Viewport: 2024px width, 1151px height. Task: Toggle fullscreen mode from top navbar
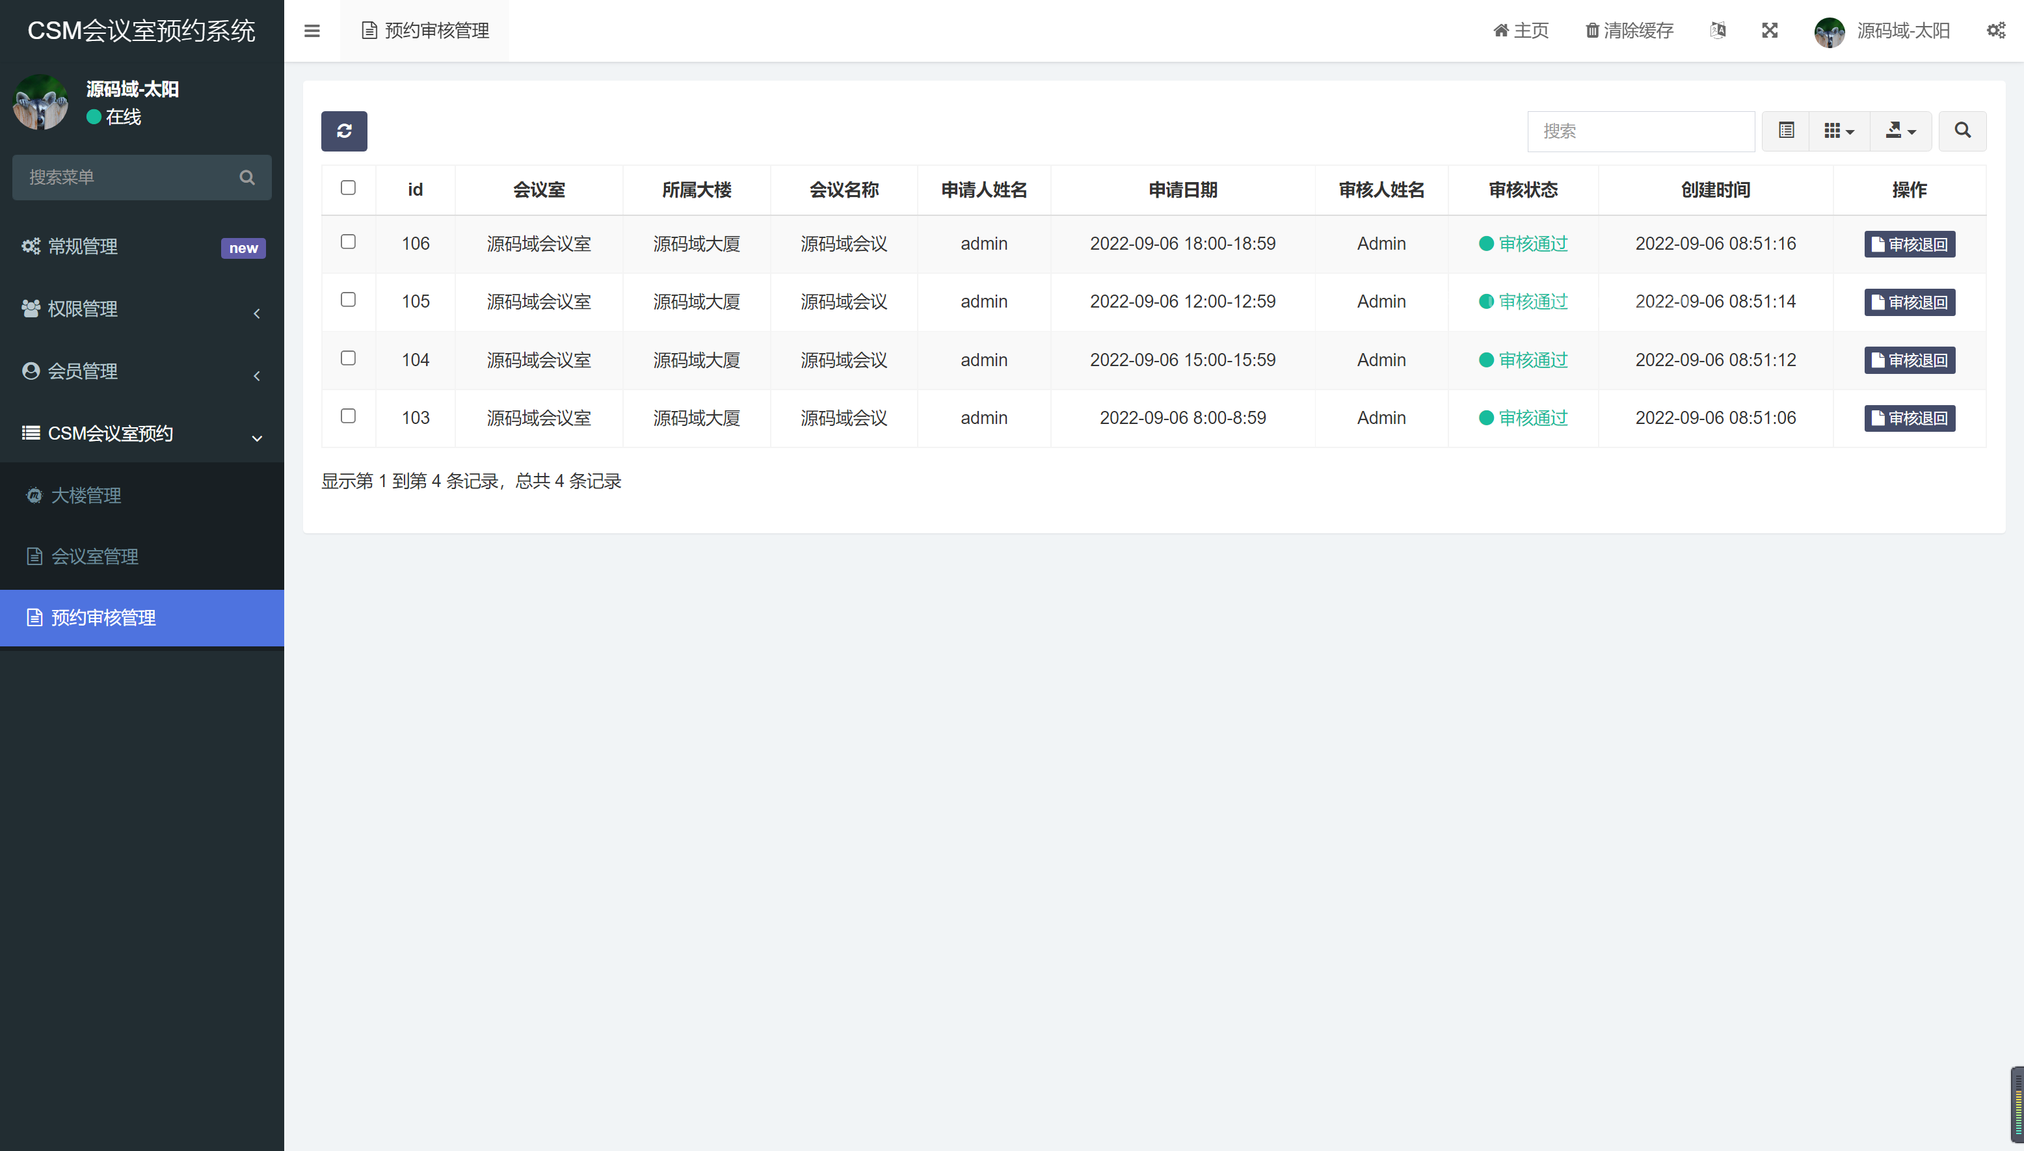pyautogui.click(x=1770, y=30)
